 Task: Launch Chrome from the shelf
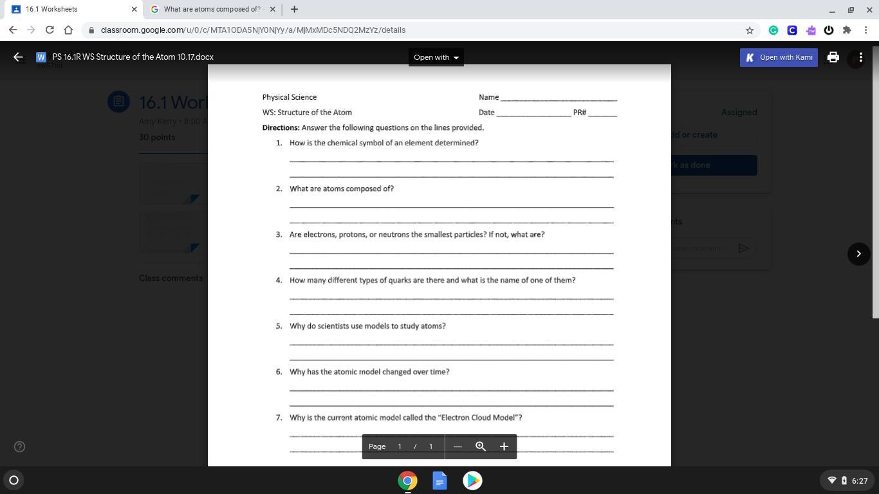coord(407,480)
